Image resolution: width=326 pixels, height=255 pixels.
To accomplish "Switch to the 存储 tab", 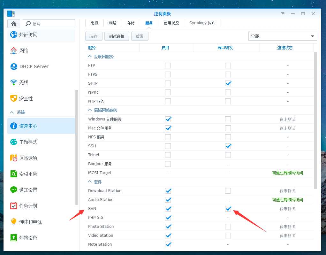I will pos(131,23).
